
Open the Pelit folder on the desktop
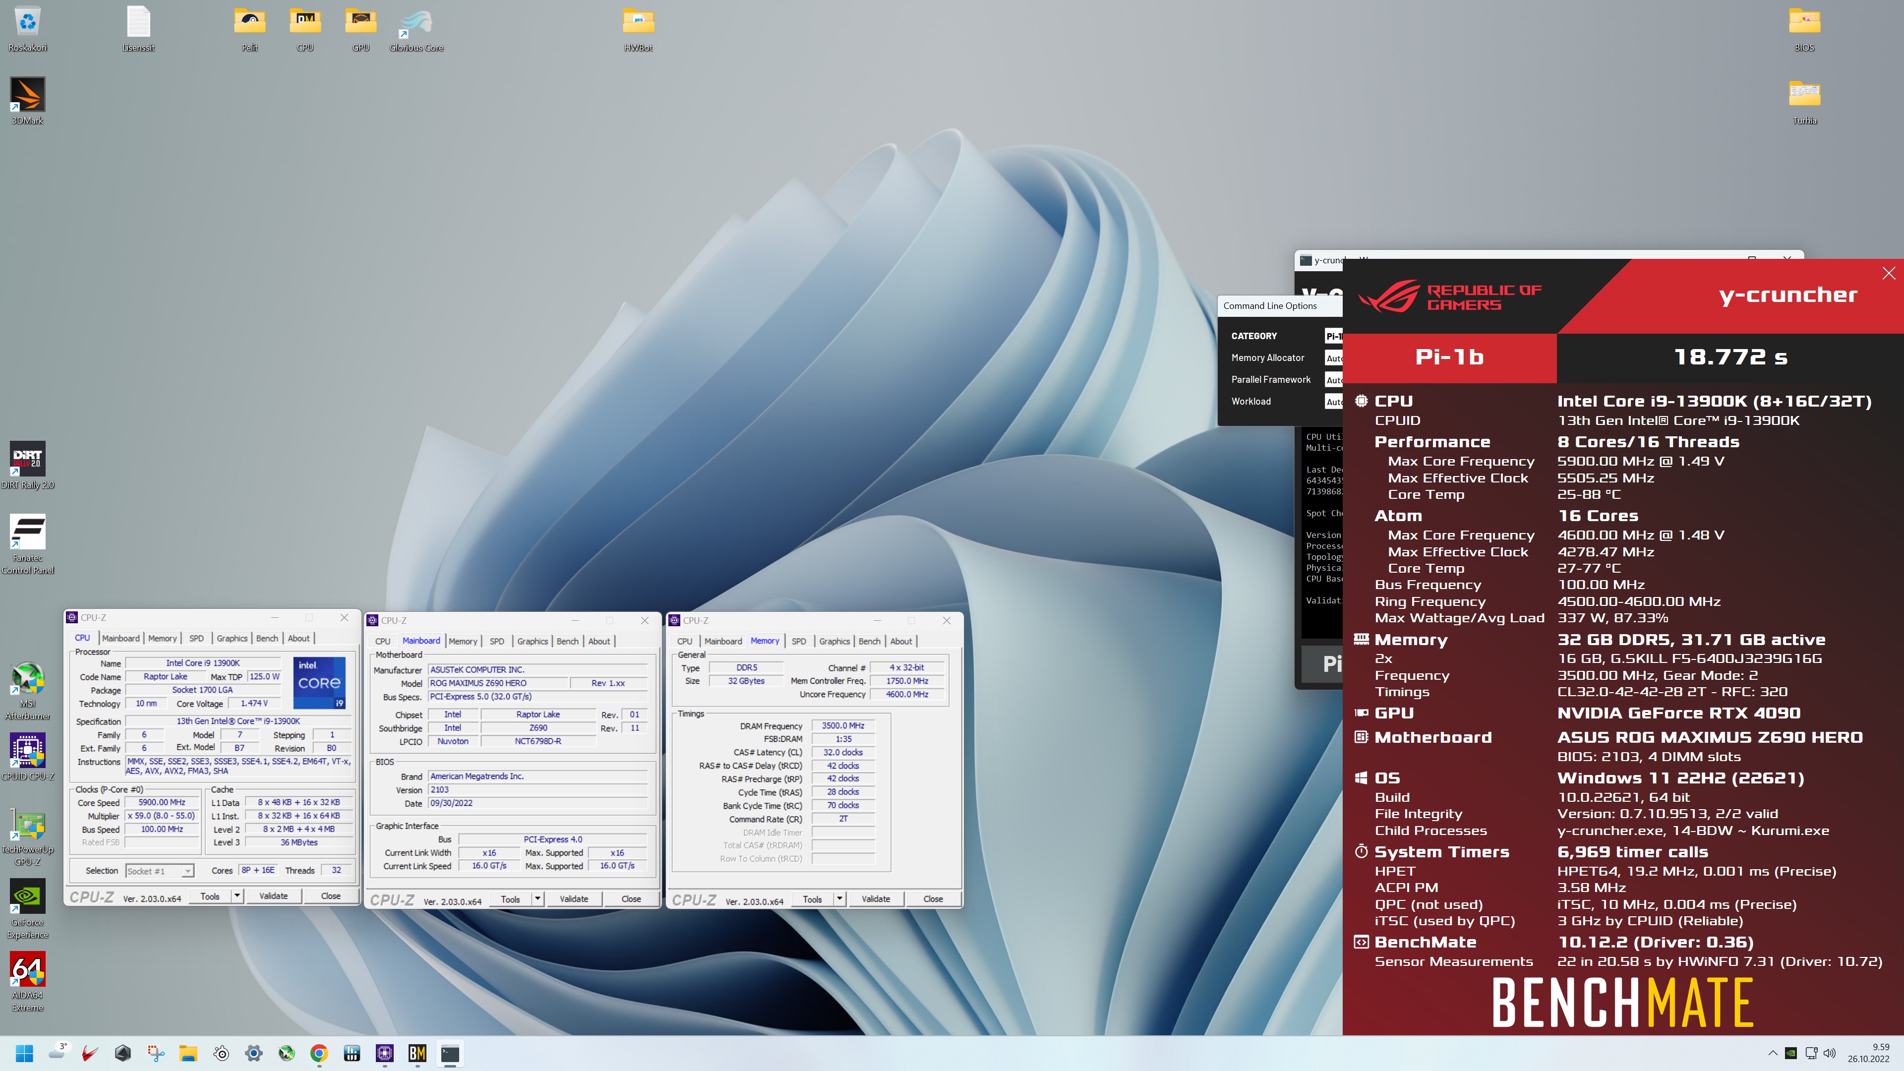[250, 28]
